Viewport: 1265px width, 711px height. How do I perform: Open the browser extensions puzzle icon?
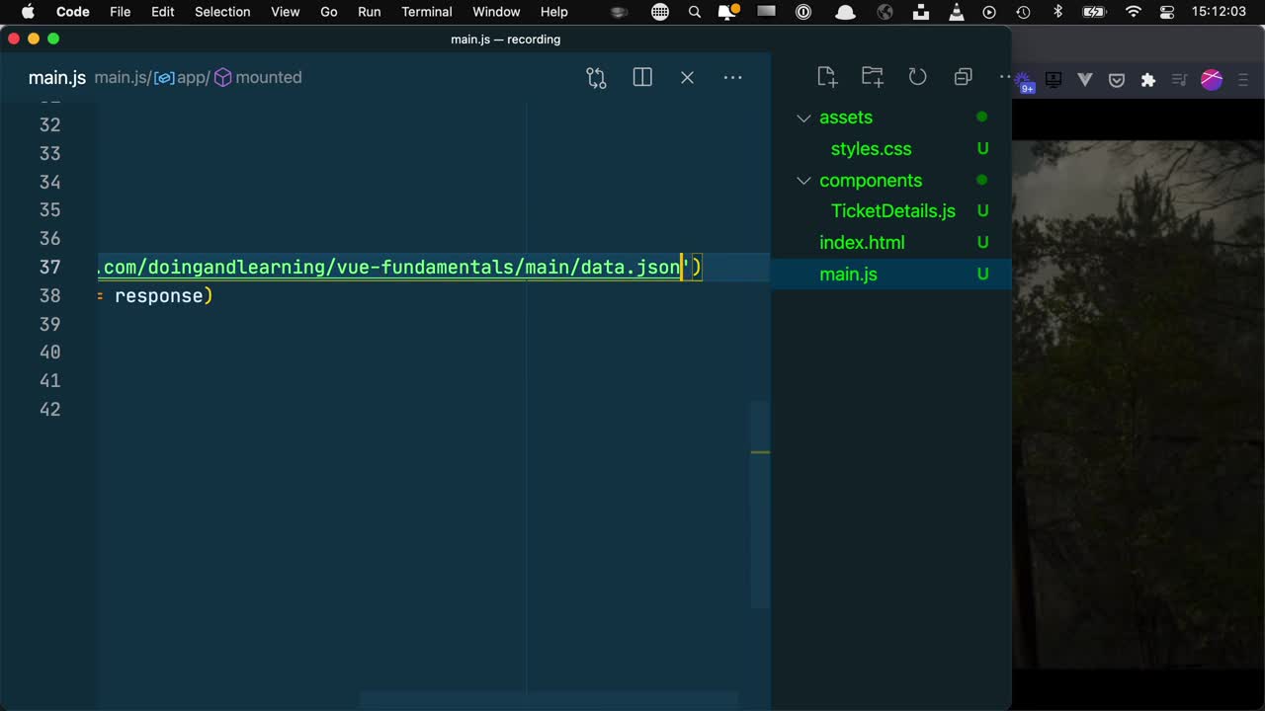coord(1147,80)
